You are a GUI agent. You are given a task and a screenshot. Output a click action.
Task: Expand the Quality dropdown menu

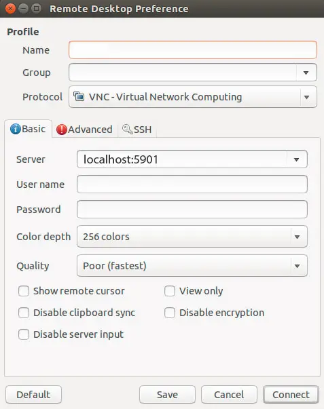point(192,266)
